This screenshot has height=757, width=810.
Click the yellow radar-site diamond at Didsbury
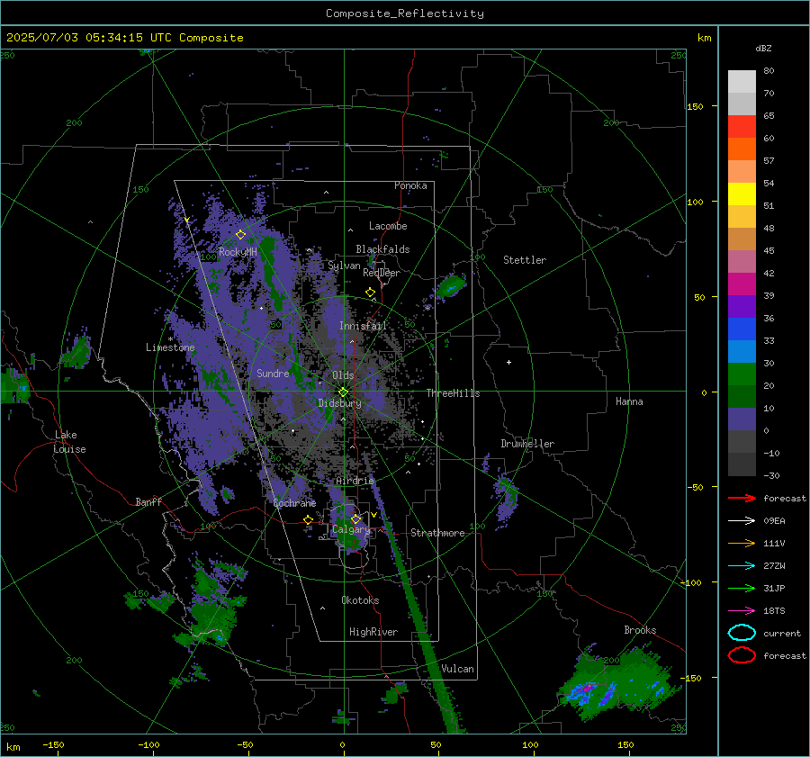coord(343,392)
